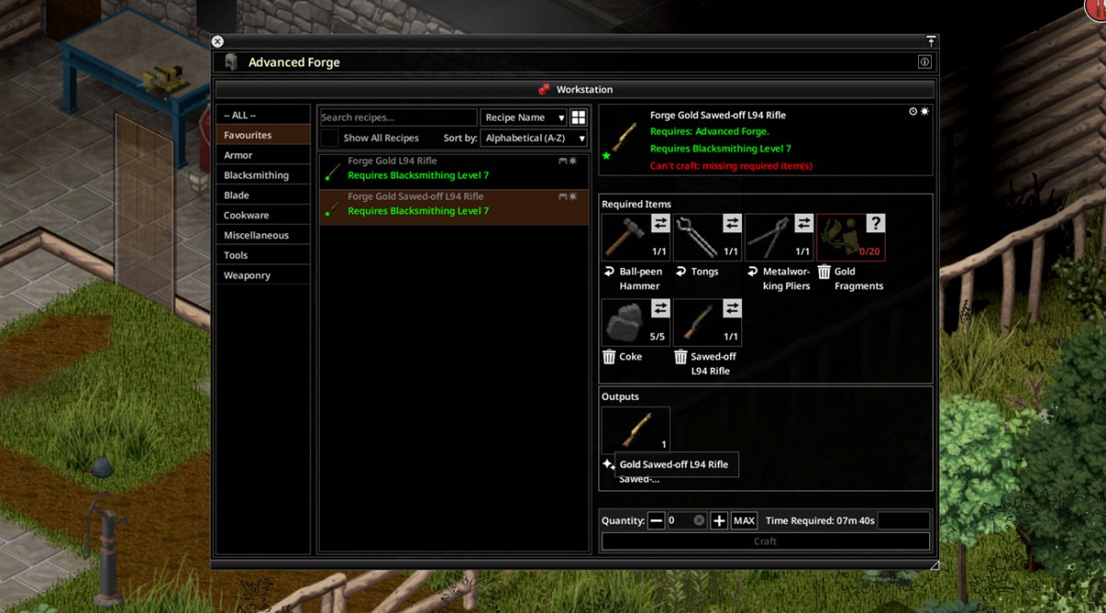Click the swap icon on Tongs slot
The height and width of the screenshot is (613, 1106).
[732, 223]
